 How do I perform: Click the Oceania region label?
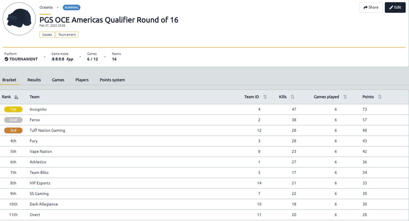click(46, 7)
